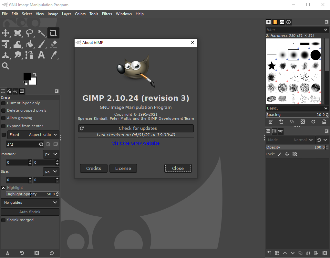
Task: Open the brush filter dropdown
Action: pos(326,30)
